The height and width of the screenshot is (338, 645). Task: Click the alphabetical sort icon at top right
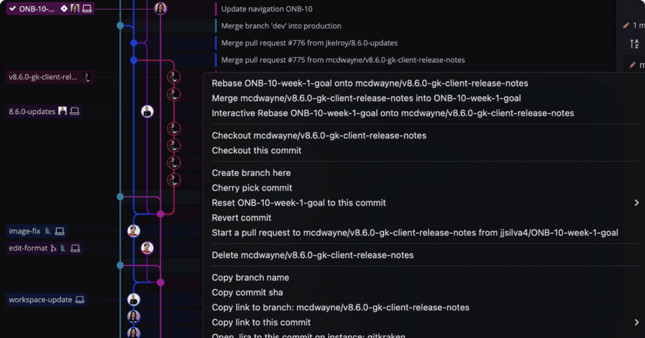coord(633,43)
